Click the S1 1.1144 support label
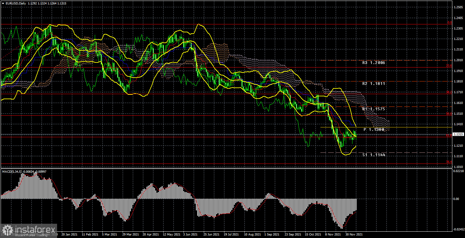The height and width of the screenshot is (238, 465). tap(374, 155)
